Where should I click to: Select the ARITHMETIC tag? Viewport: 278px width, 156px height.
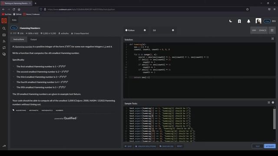[x=33, y=110]
